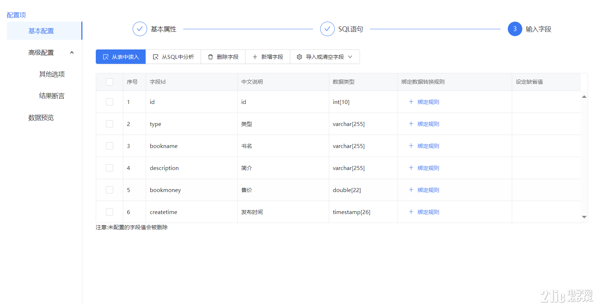596x305 pixels.
Task: Click the icon on 从SQL中分析
Action: (x=155, y=57)
